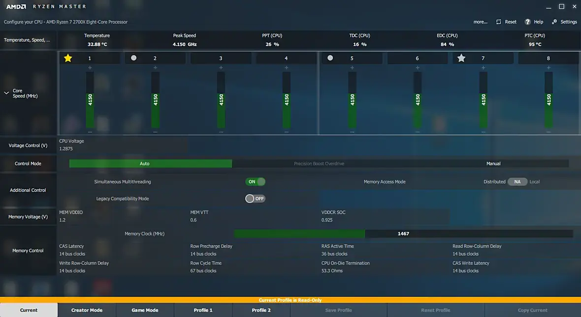Click the Memory Clock (MHz) slider bar
The image size is (581, 317).
(404, 234)
